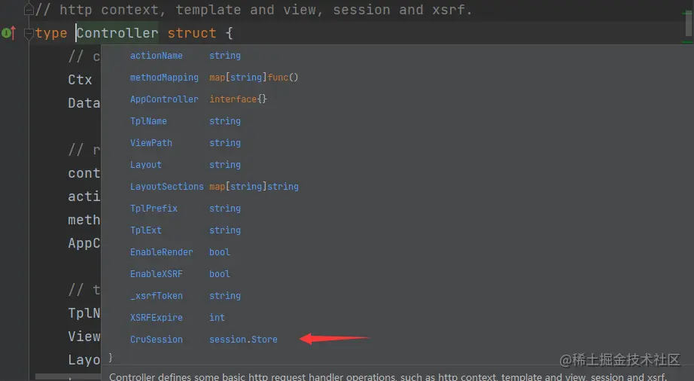Click the actionName field in popup

(x=156, y=56)
